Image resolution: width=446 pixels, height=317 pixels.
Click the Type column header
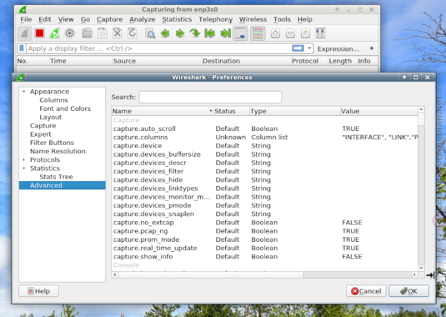(x=294, y=111)
